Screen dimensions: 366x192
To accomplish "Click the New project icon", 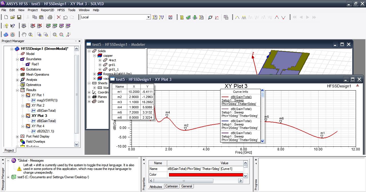I will (6, 17).
